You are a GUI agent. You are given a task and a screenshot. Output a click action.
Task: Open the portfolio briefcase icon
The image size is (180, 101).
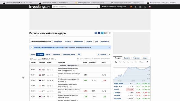click(x=140, y=7)
